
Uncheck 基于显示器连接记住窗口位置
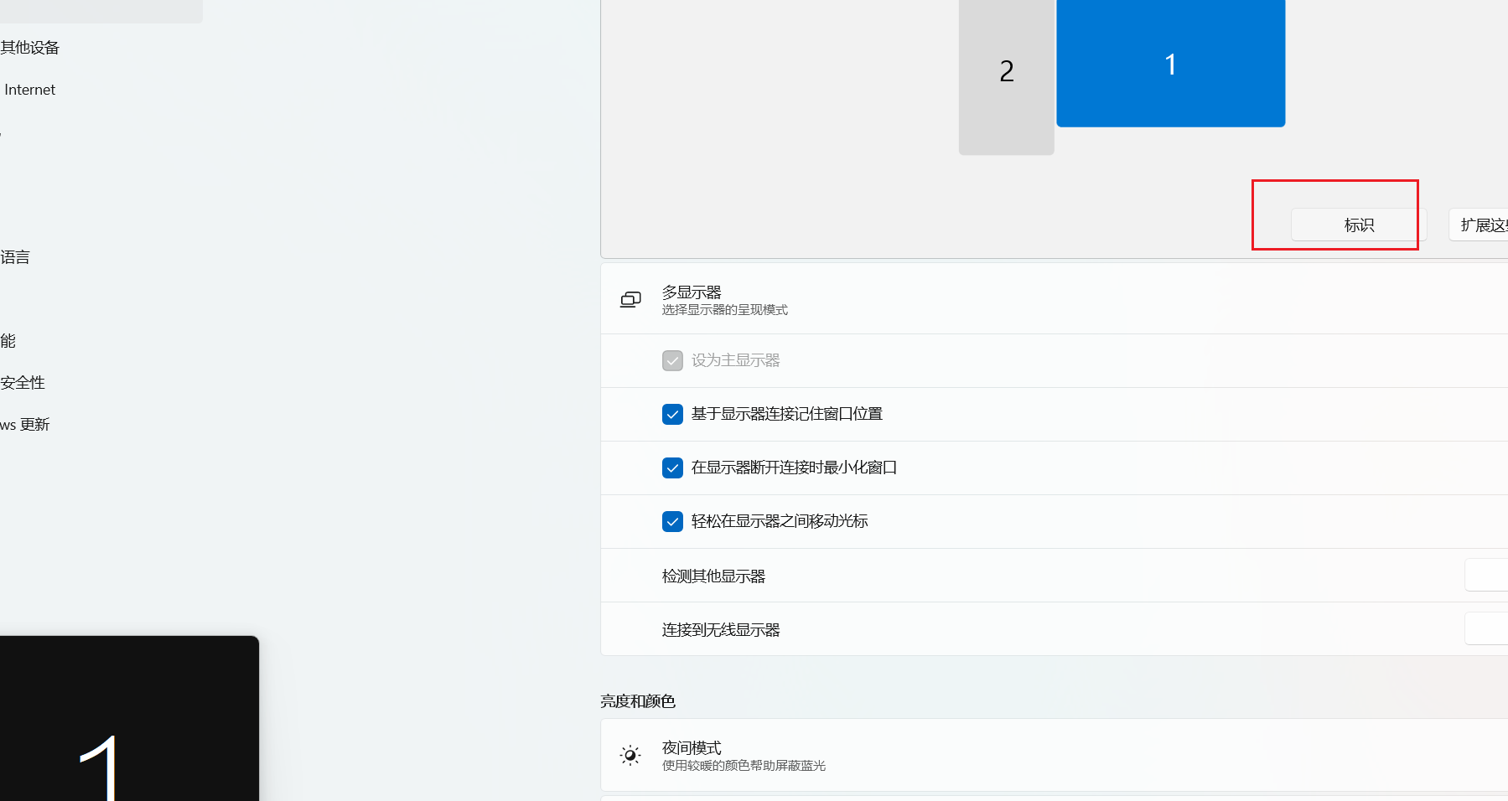tap(672, 414)
